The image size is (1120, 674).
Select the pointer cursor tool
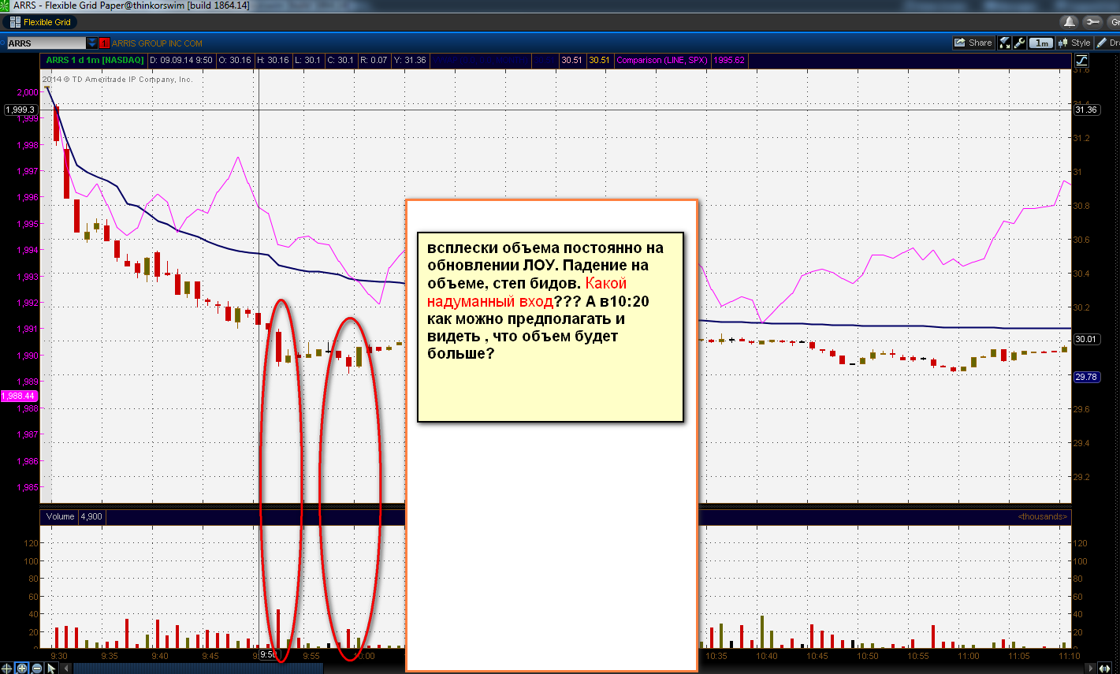[x=51, y=668]
